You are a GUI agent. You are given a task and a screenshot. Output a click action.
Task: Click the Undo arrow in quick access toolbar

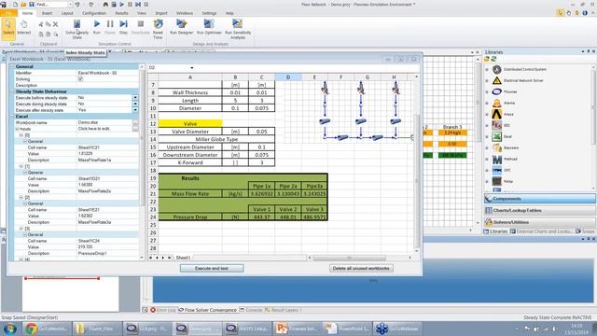click(77, 4)
